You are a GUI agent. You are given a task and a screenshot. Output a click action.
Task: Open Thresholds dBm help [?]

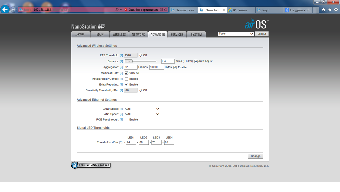[x=121, y=142]
